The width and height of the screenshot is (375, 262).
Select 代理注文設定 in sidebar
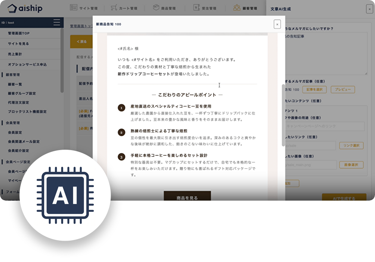(x=18, y=102)
